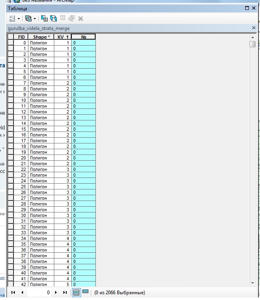Select the row with FID 42
Screen dimensions: 260x300
pyautogui.click(x=11, y=284)
